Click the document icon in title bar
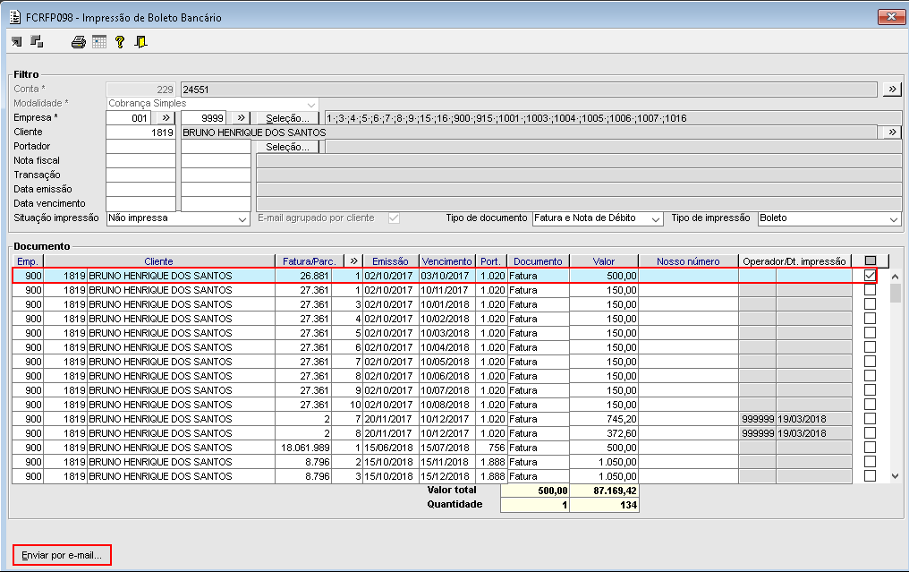 click(x=15, y=17)
